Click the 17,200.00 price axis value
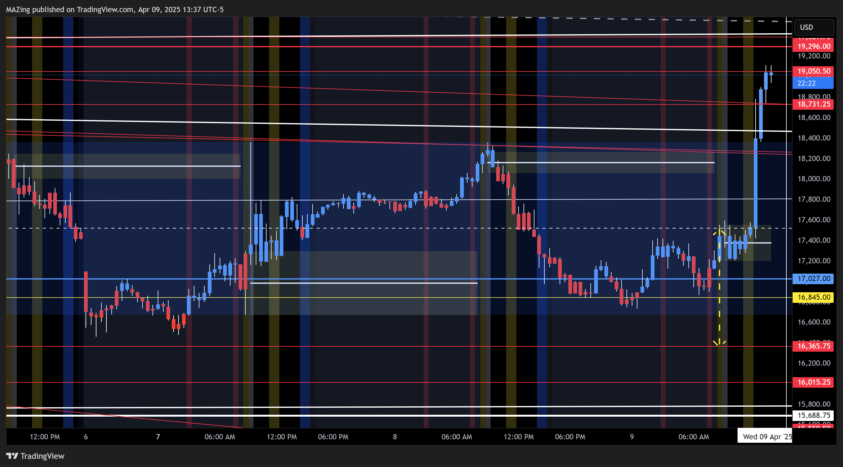The image size is (843, 467). 814,261
